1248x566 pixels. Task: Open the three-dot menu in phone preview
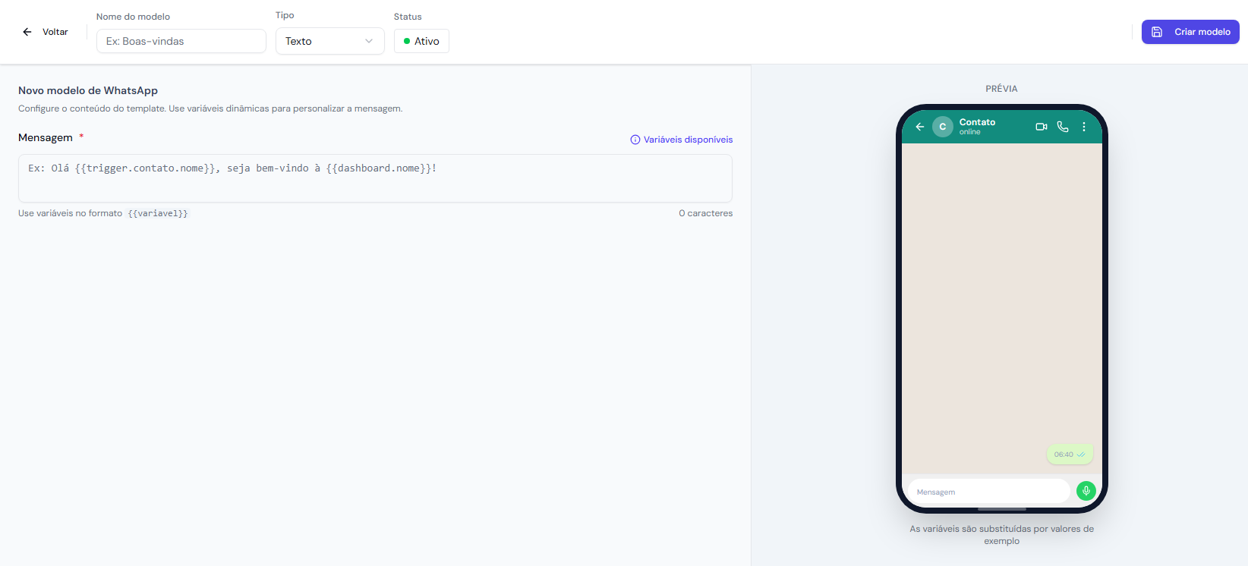pyautogui.click(x=1084, y=127)
